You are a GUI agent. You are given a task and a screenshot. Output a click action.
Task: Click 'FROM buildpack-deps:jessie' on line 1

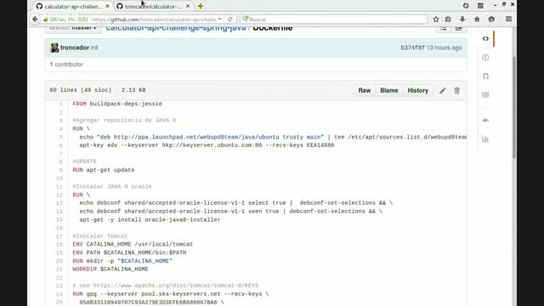coord(117,104)
